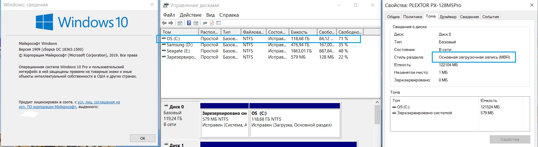
Task: Click OK in Windows: сведения dialog
Action: pyautogui.click(x=143, y=138)
